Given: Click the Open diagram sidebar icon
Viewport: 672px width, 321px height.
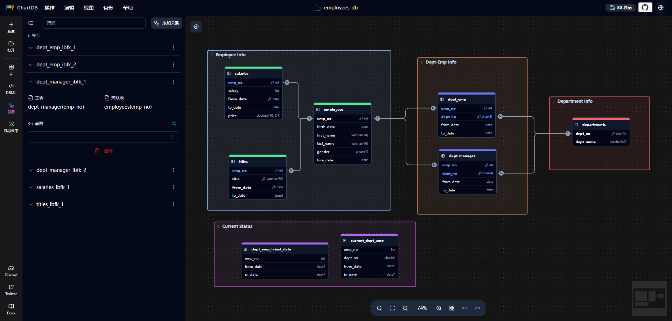Looking at the screenshot, I should [11, 46].
